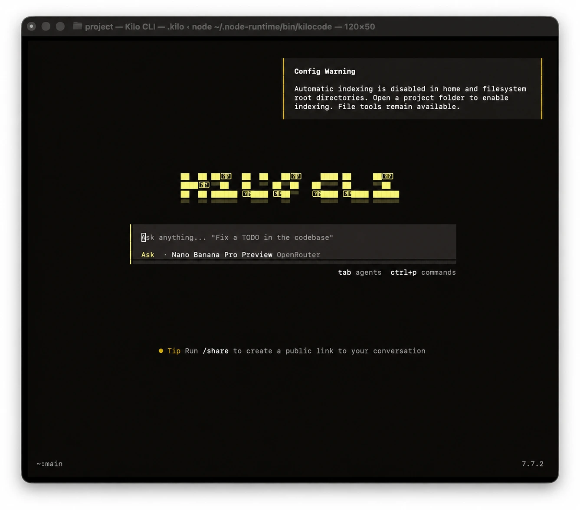Click the second (minimize) window control button
Screen dimensions: 580x510
(46, 26)
